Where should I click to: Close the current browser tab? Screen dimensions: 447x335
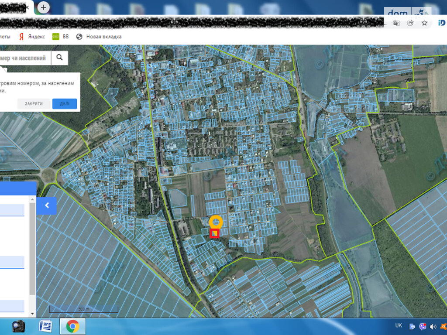click(x=28, y=7)
